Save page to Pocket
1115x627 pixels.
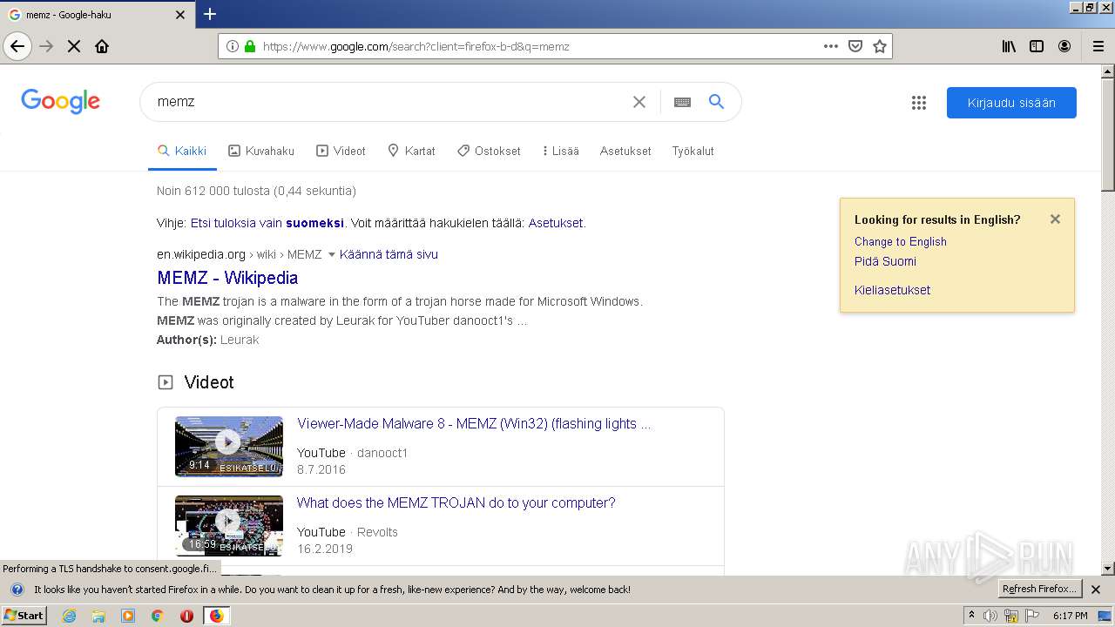pyautogui.click(x=855, y=46)
